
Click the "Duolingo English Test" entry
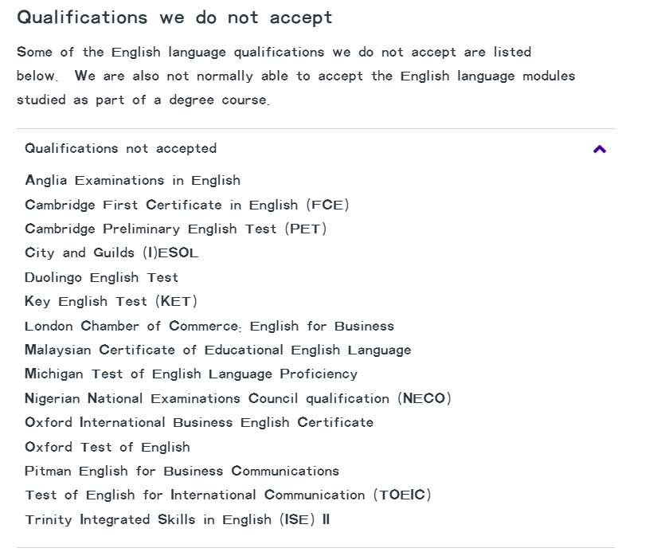coord(101,278)
